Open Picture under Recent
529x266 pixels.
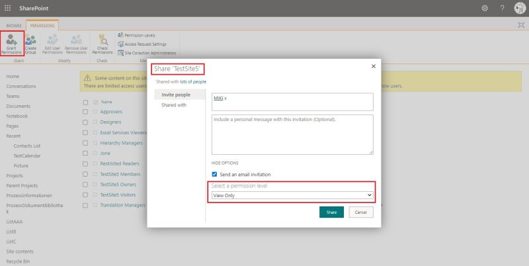pos(21,165)
